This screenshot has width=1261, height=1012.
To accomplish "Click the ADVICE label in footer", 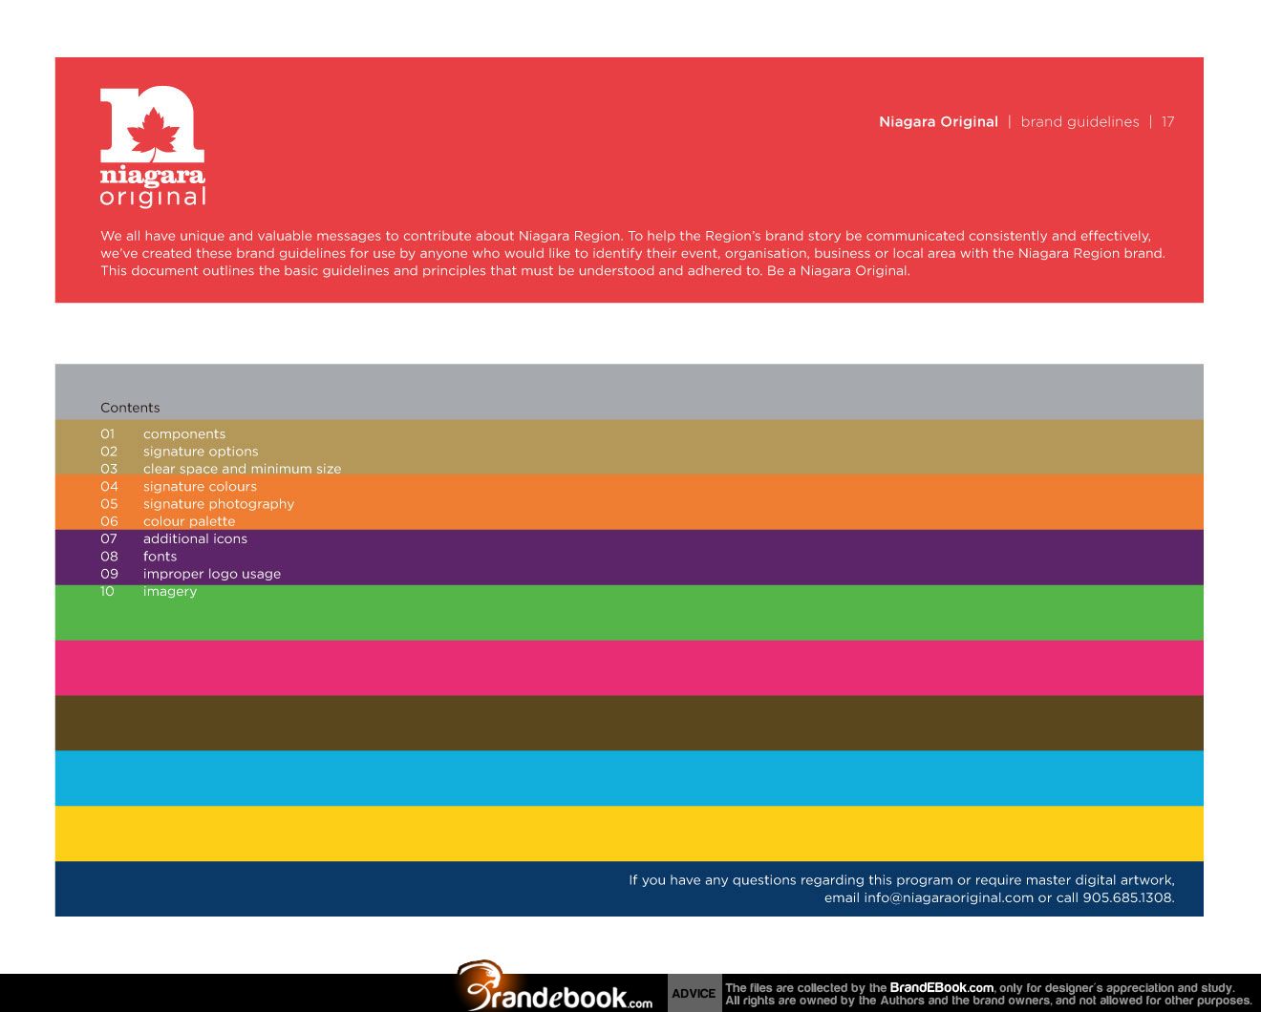I will click(694, 994).
